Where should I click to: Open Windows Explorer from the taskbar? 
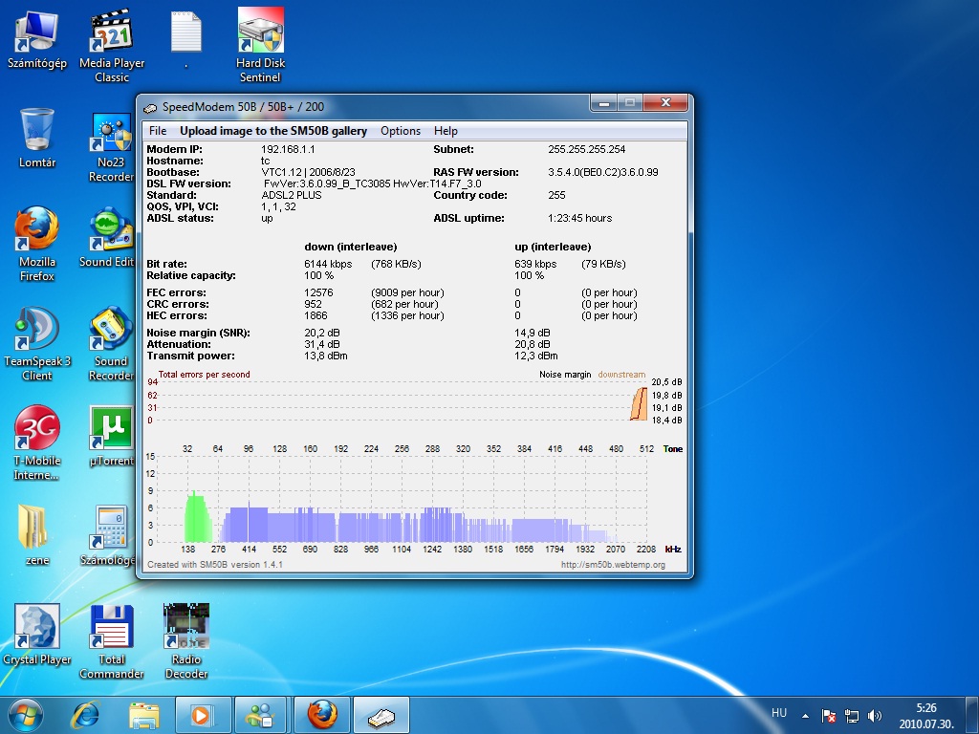pyautogui.click(x=144, y=715)
